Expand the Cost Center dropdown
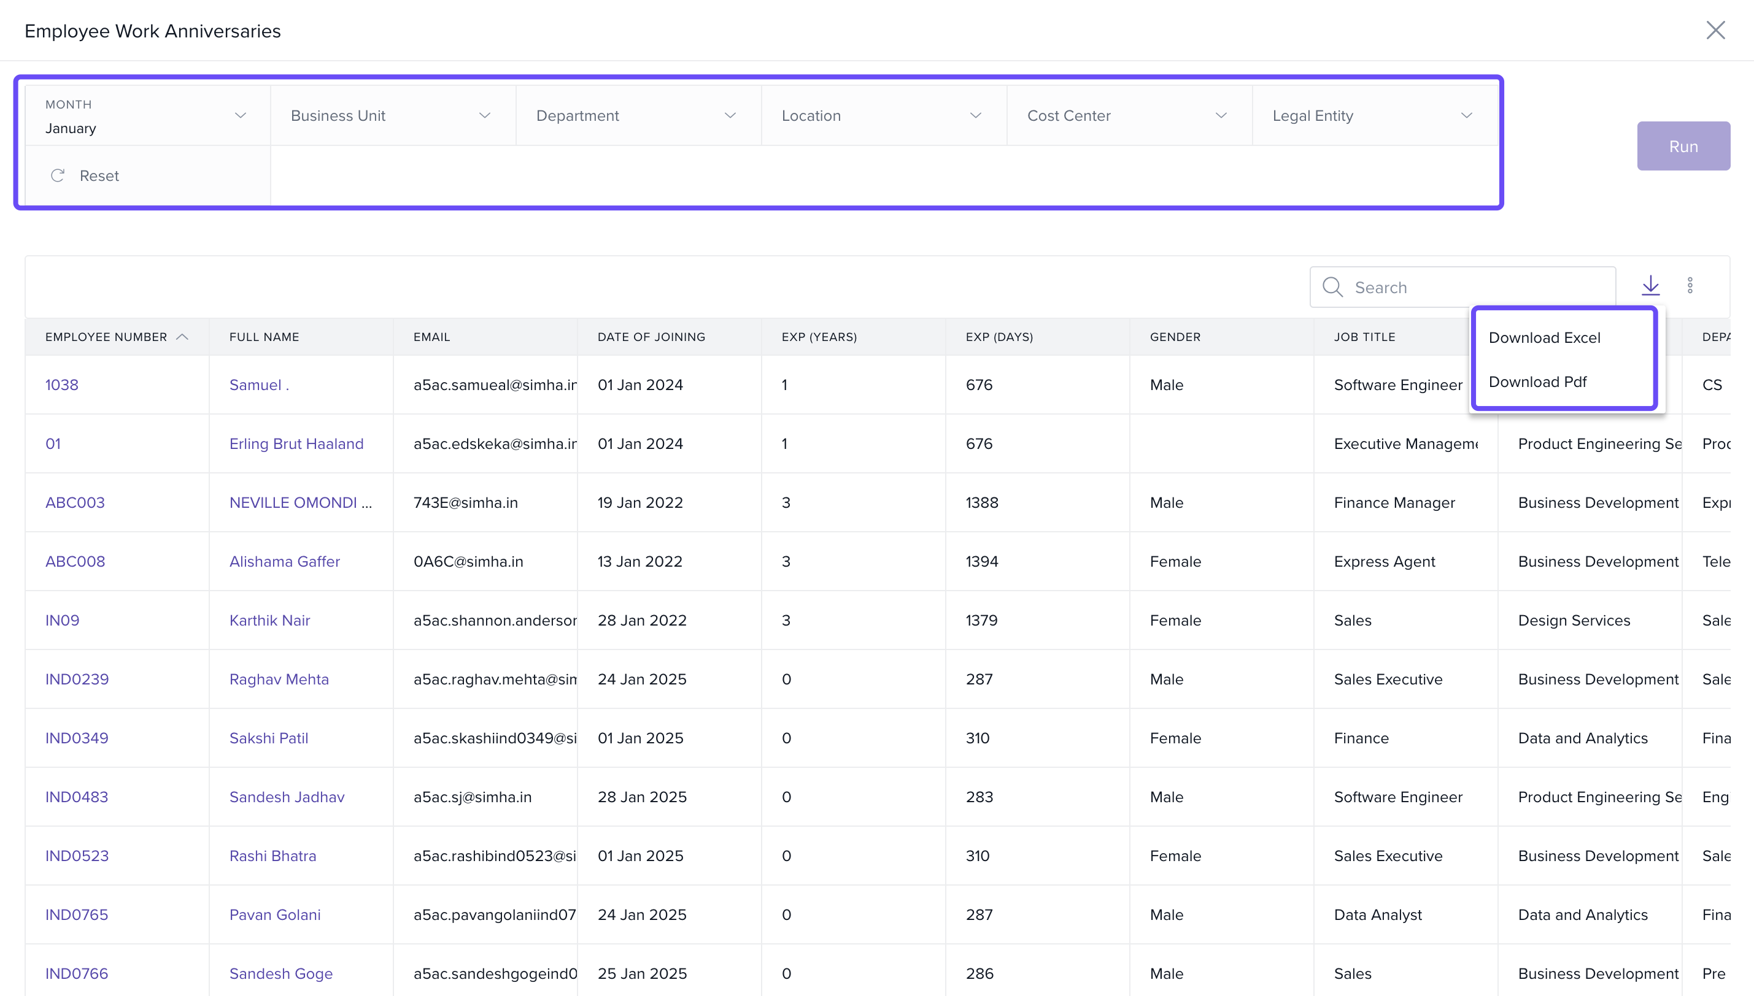This screenshot has height=996, width=1754. click(x=1129, y=115)
